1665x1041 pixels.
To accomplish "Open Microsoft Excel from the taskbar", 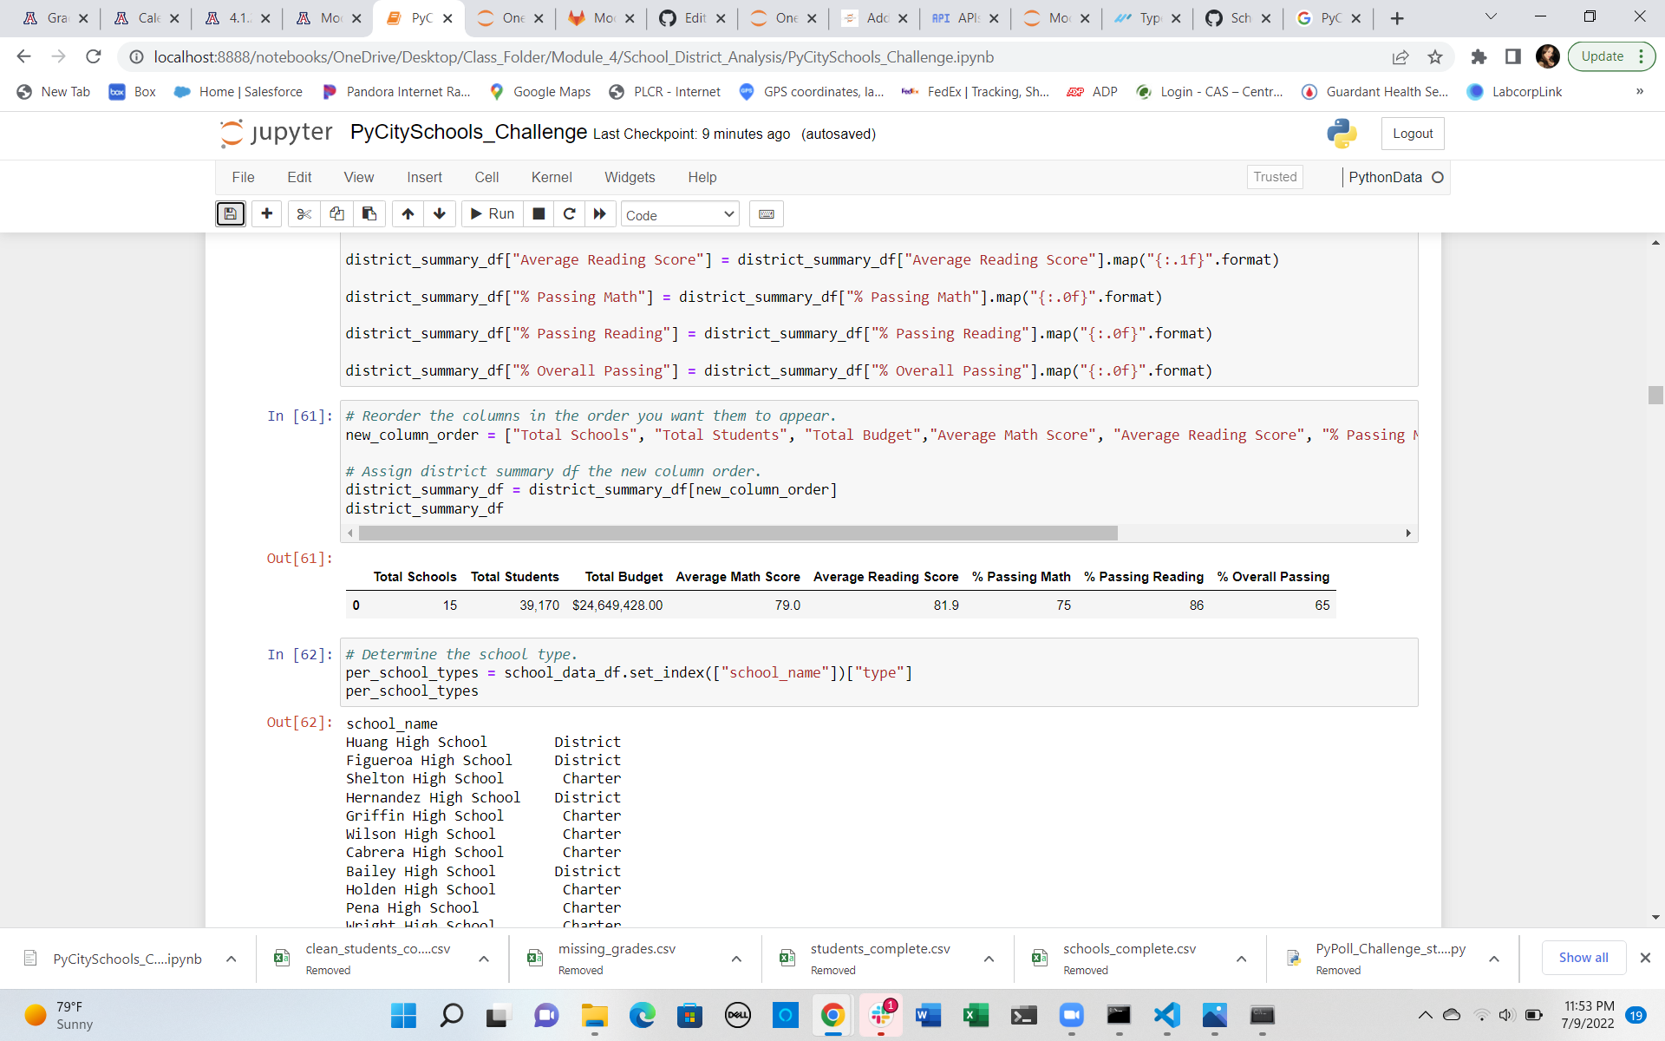I will (976, 1015).
